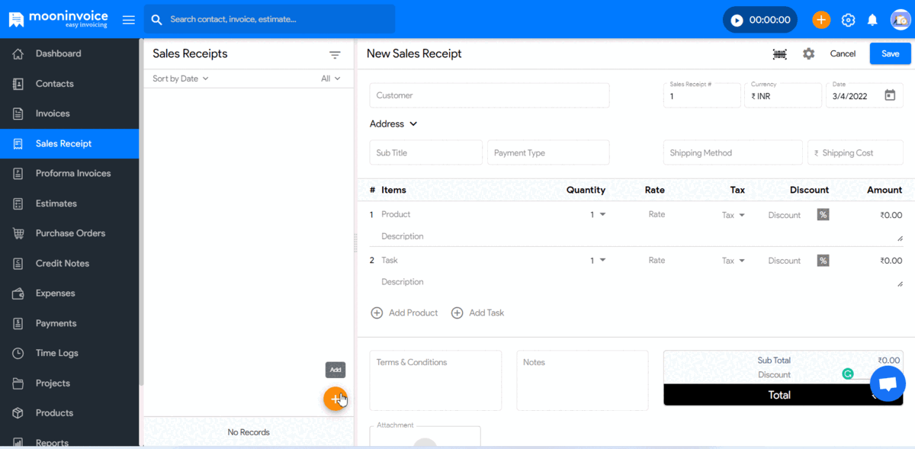Click the Save button
The width and height of the screenshot is (915, 449).
[890, 53]
